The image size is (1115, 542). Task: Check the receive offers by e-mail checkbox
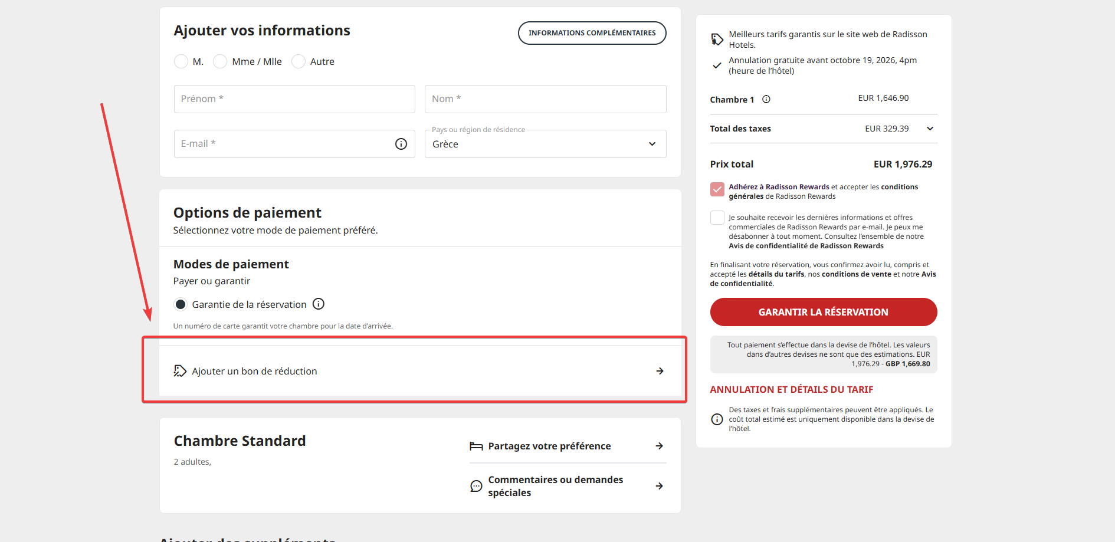(x=717, y=218)
